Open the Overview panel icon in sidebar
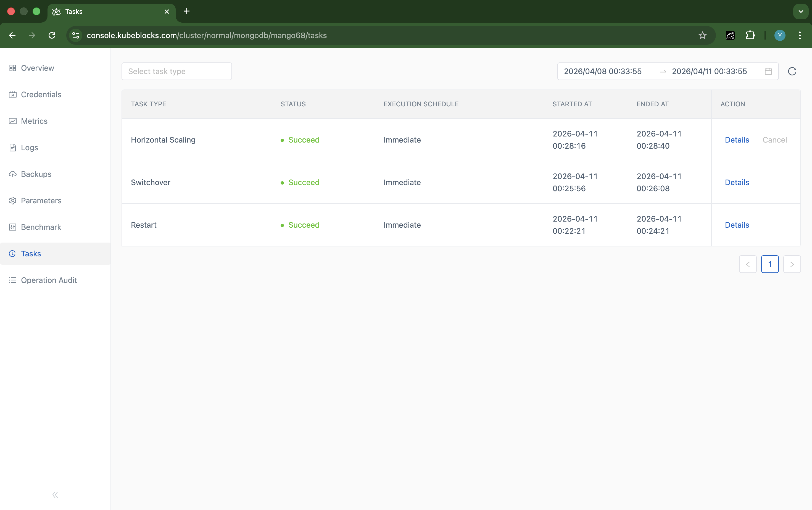812x510 pixels. pos(13,68)
